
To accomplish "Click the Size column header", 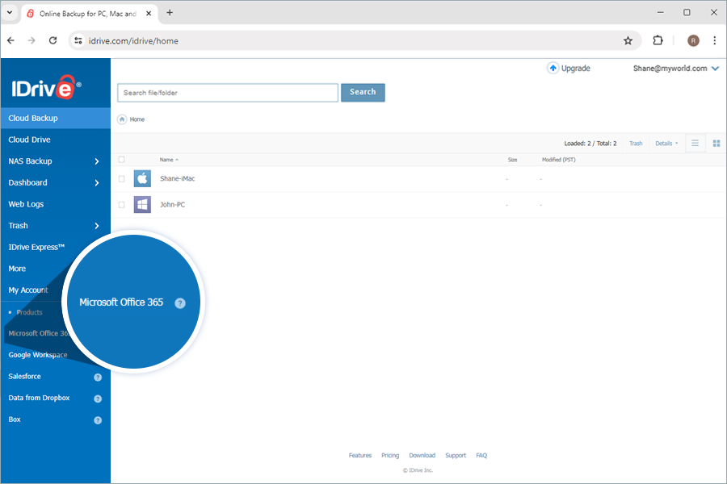I will coord(512,160).
